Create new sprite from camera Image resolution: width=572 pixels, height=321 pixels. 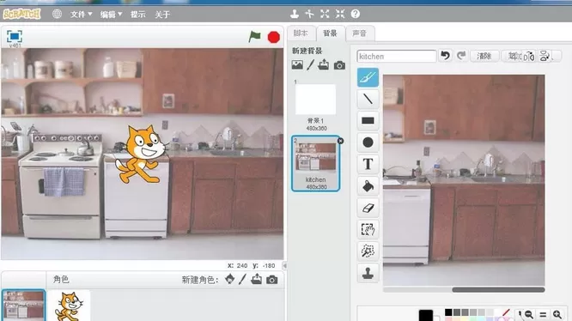[271, 280]
